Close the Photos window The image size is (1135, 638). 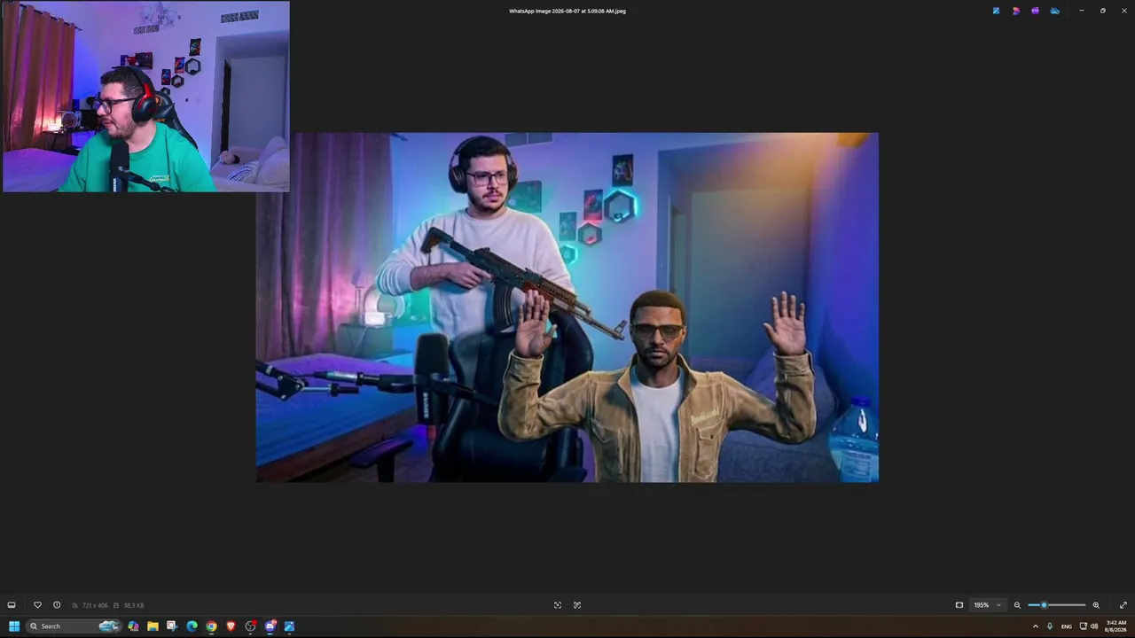[x=1124, y=11]
